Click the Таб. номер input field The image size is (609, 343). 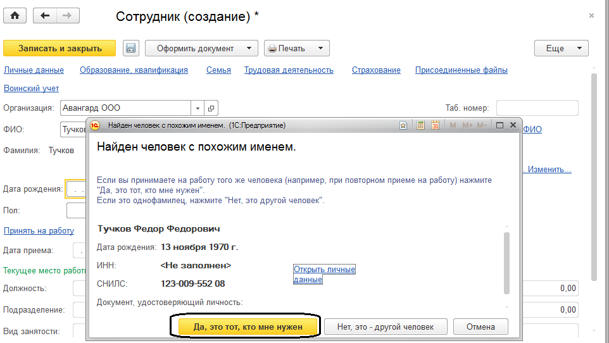[537, 108]
